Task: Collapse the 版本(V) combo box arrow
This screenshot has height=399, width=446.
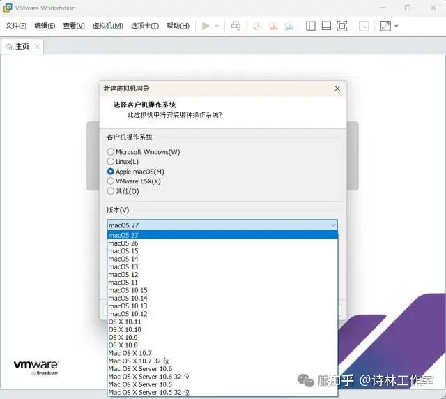Action: [333, 225]
